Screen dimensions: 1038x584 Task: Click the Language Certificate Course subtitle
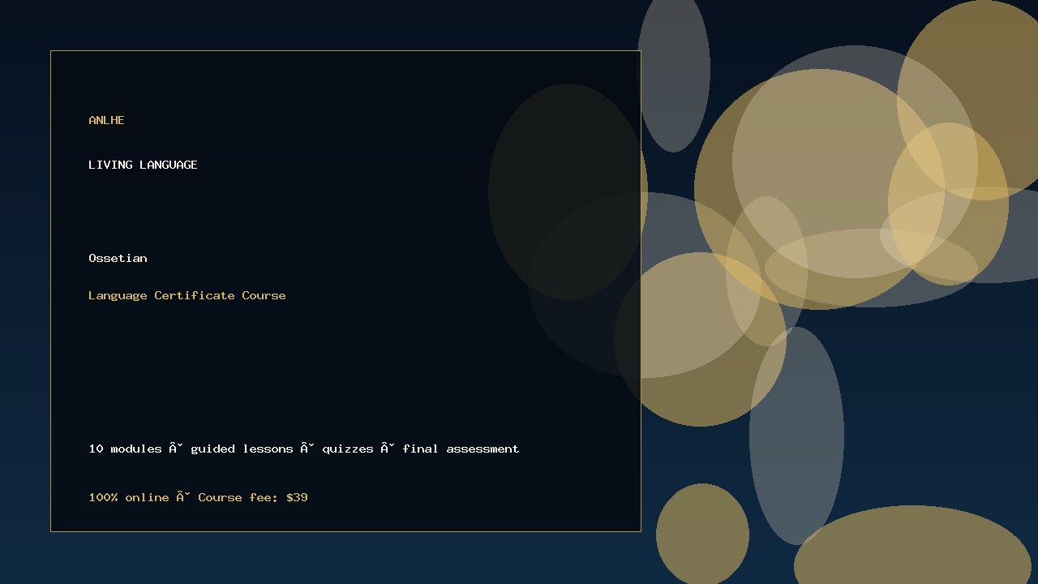click(187, 295)
